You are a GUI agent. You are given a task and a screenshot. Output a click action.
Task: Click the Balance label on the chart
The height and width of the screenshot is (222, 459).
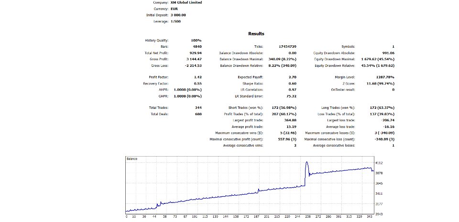pos(132,159)
